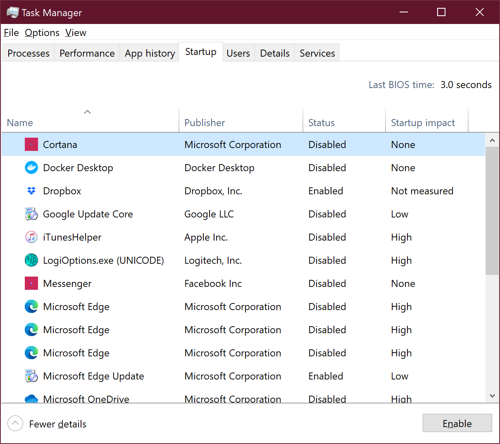This screenshot has width=500, height=444.
Task: Click the Microsoft Edge Update icon
Action: point(31,376)
